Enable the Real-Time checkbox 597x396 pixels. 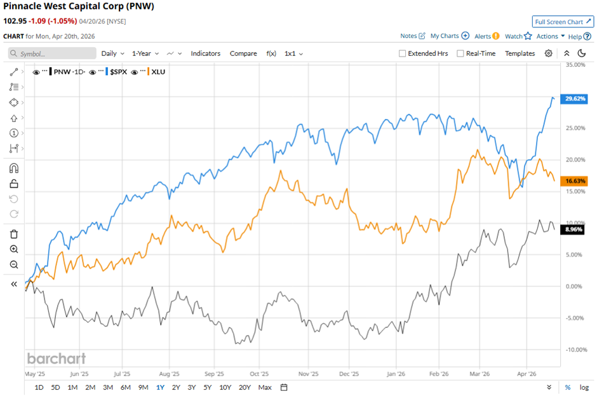pos(460,54)
